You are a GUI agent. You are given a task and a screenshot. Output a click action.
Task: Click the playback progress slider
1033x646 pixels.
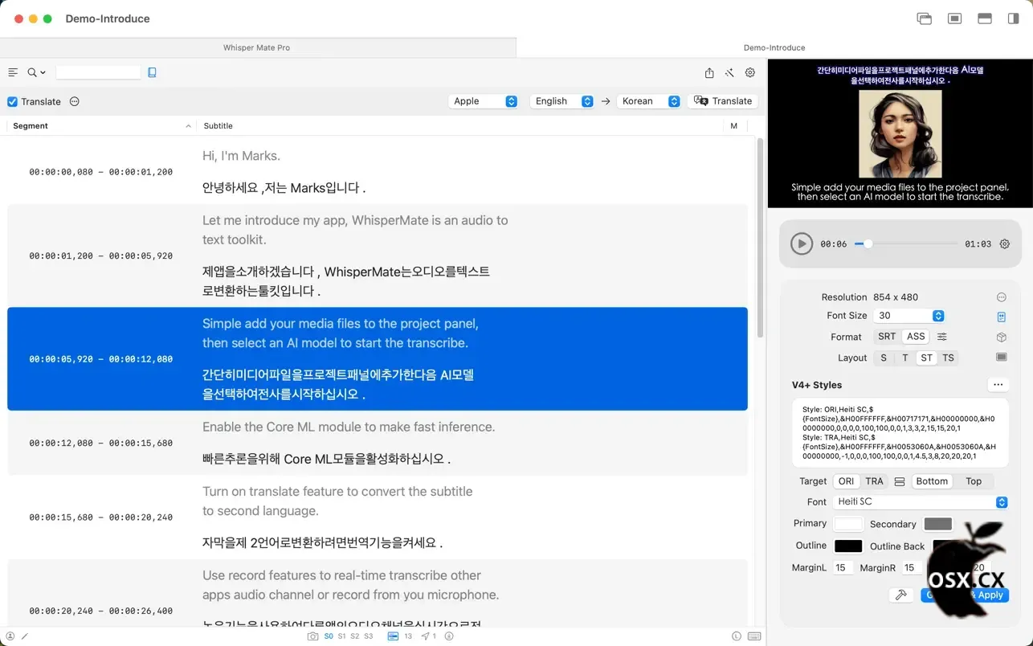point(905,243)
